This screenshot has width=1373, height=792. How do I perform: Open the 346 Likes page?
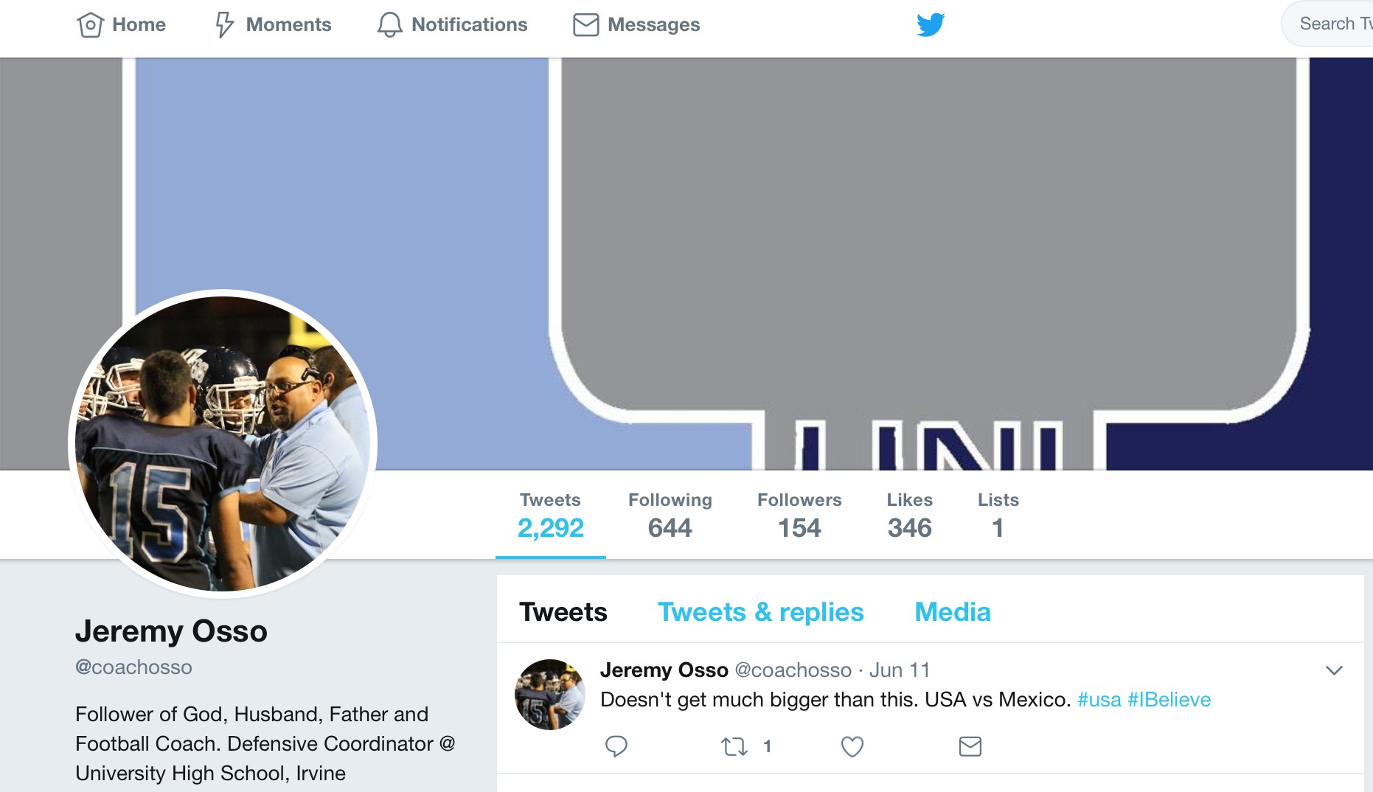(909, 515)
